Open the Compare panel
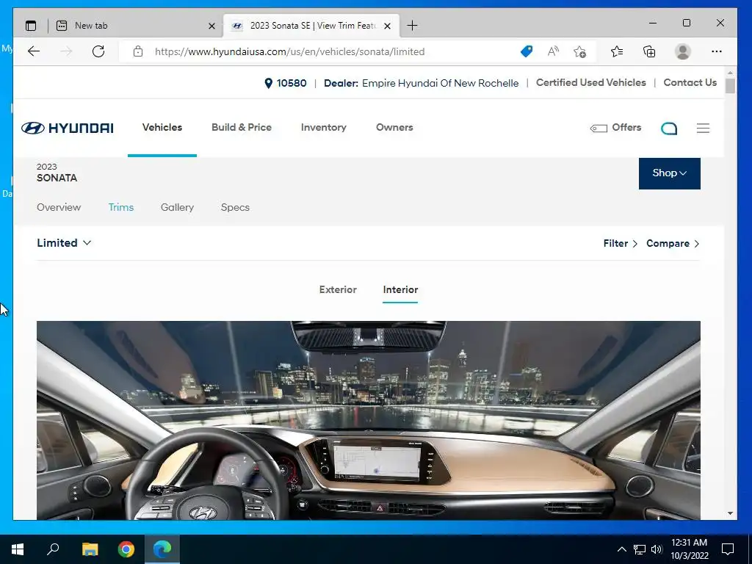Image resolution: width=752 pixels, height=564 pixels. (673, 243)
